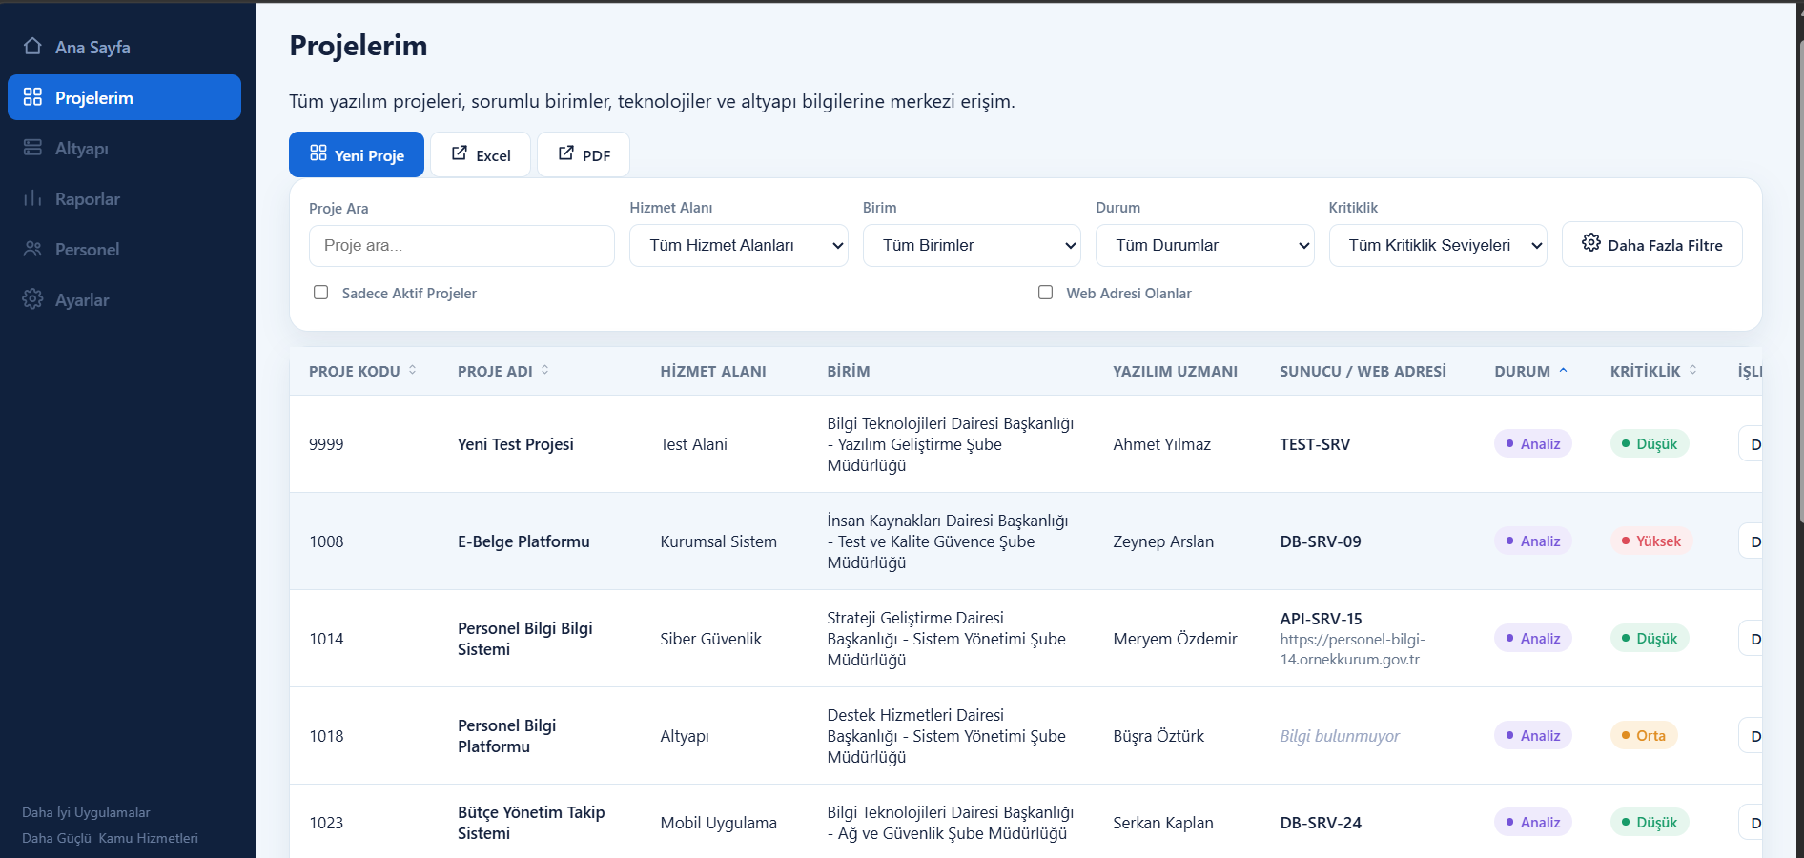The height and width of the screenshot is (858, 1804).
Task: Click the Projelerim grid icon in sidebar
Action: [x=32, y=96]
